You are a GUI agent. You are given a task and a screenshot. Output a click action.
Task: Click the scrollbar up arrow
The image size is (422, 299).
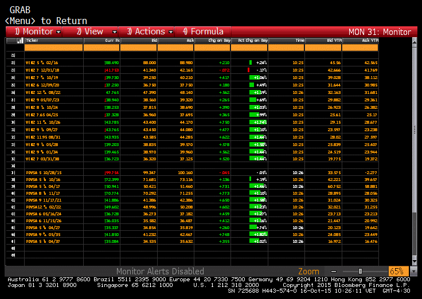(x=415, y=42)
